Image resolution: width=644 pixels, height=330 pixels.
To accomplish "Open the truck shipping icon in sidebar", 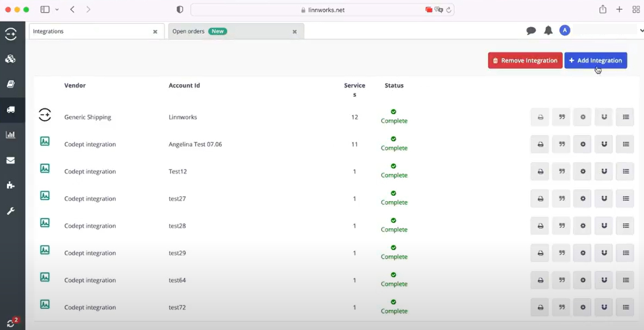I will [12, 109].
